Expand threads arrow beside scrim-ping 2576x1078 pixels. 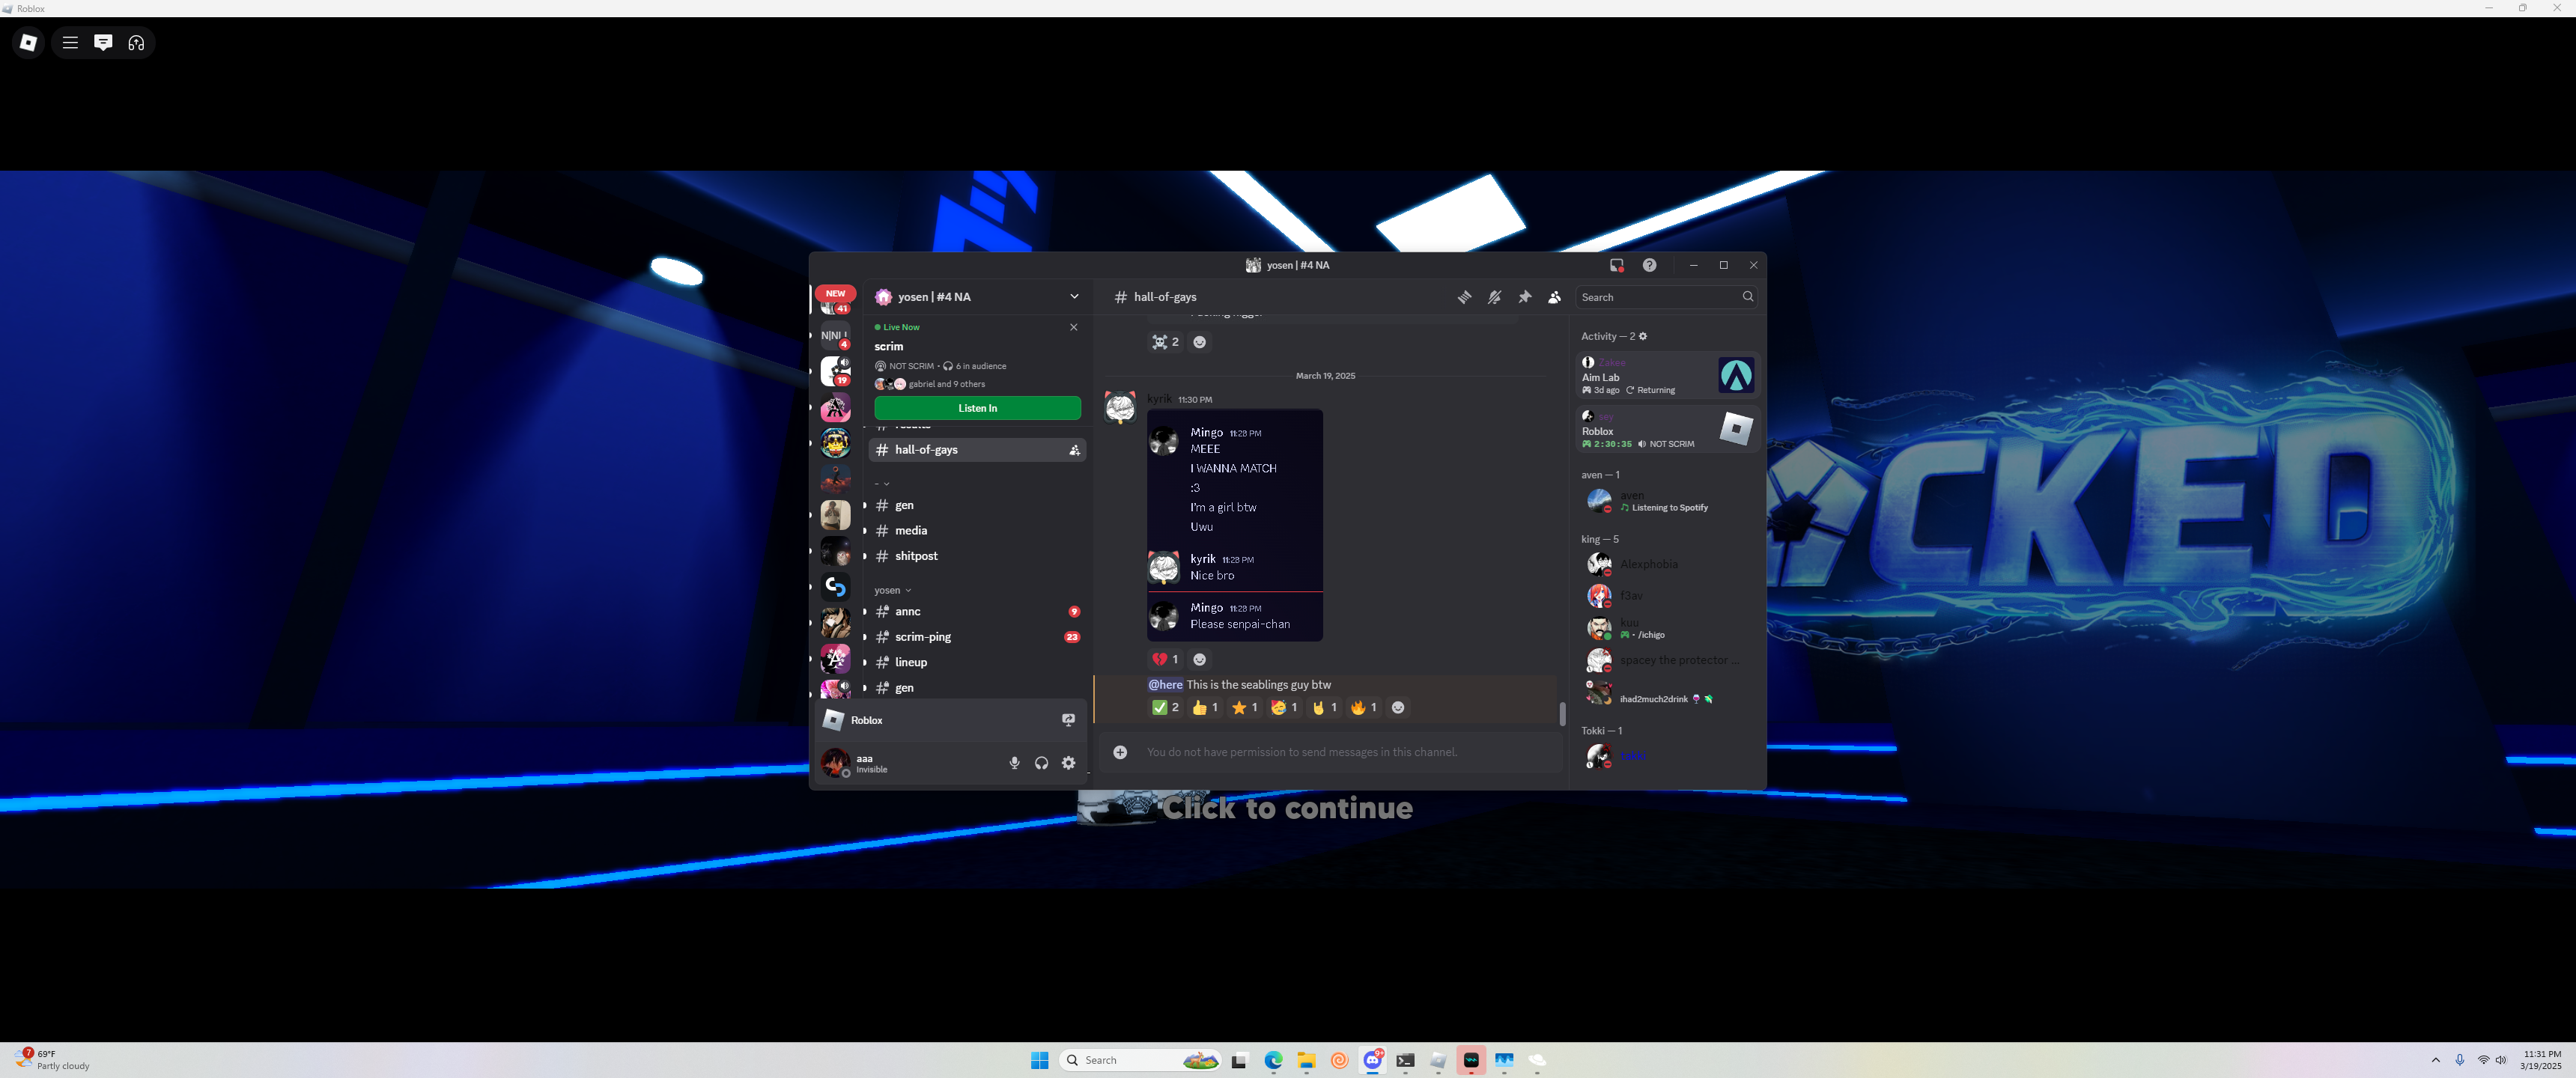pos(865,637)
